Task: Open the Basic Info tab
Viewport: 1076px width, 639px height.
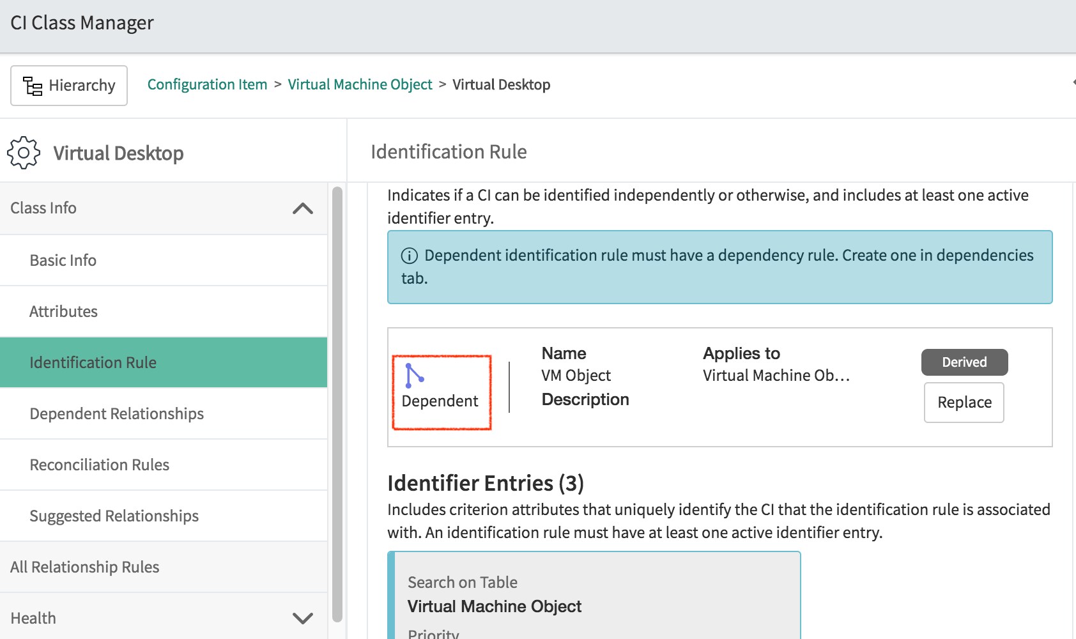Action: tap(63, 260)
